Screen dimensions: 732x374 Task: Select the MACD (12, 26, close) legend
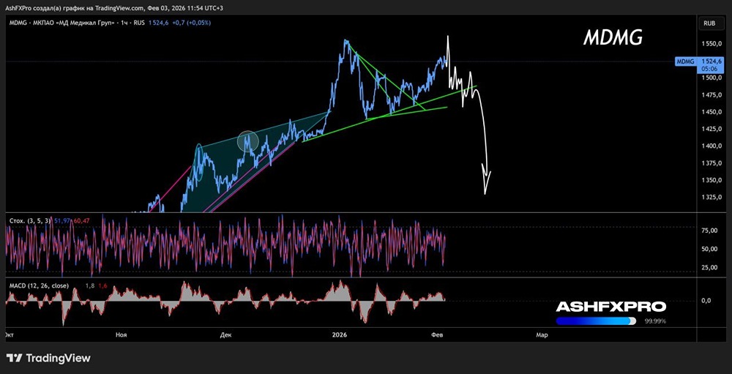tap(40, 285)
